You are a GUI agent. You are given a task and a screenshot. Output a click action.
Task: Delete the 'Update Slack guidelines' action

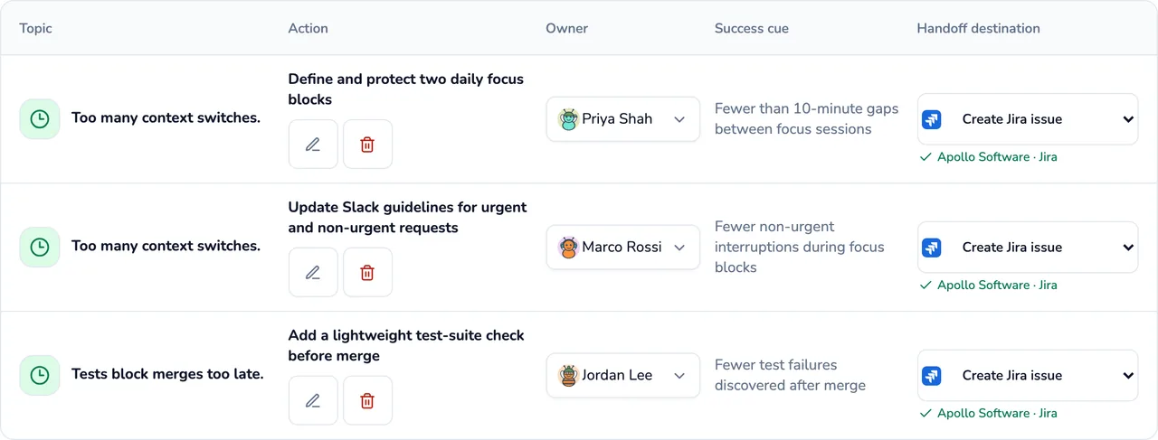tap(367, 273)
